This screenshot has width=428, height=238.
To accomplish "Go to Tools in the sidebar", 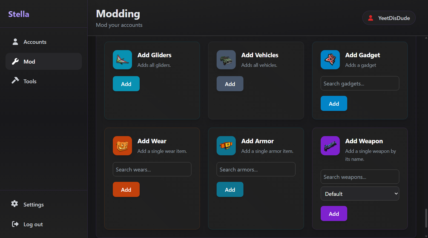I will pos(30,81).
